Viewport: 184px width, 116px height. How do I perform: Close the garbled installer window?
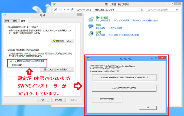[x=162, y=58]
